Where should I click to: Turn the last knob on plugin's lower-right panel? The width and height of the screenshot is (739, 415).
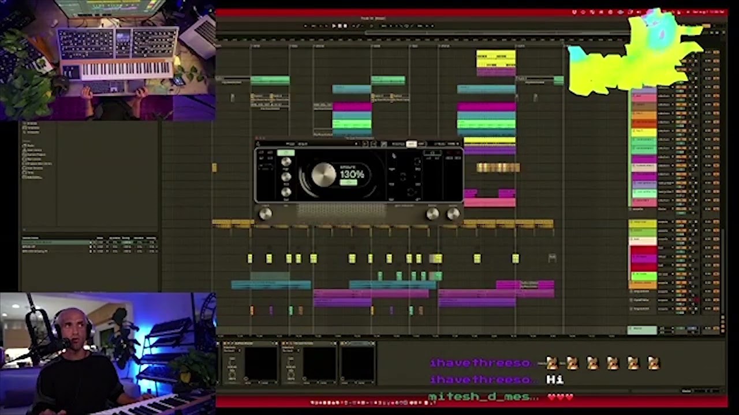click(453, 214)
